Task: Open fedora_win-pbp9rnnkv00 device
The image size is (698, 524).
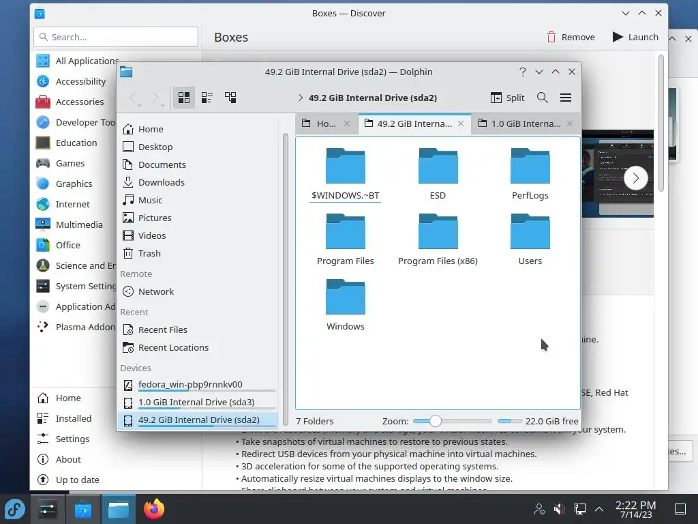Action: tap(200, 385)
